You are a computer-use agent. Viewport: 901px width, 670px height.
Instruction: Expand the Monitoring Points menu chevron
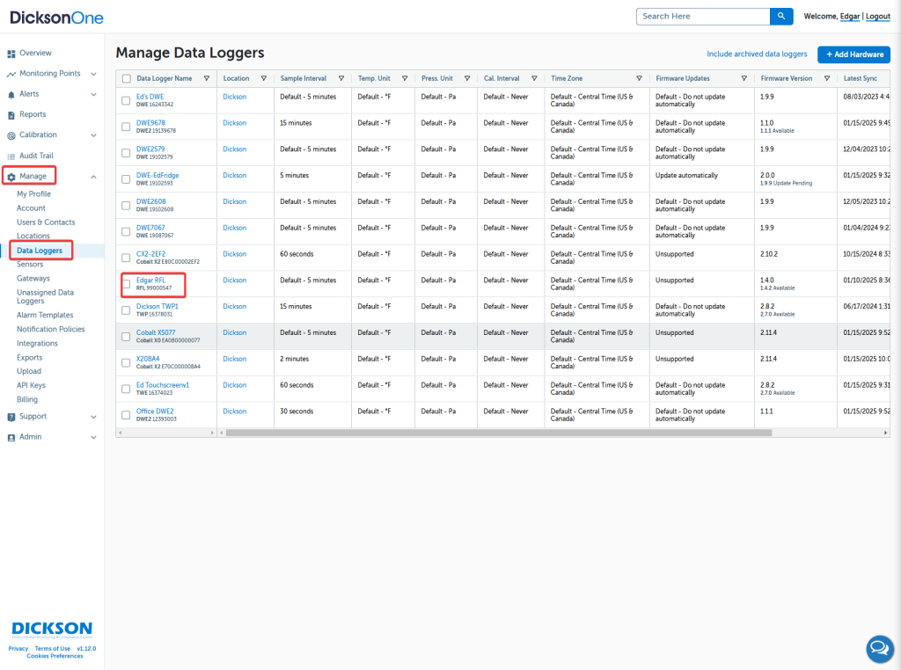point(93,74)
